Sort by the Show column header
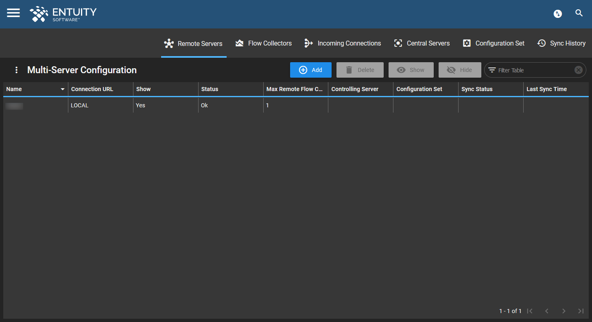Viewport: 592px width, 322px height. [x=166, y=89]
